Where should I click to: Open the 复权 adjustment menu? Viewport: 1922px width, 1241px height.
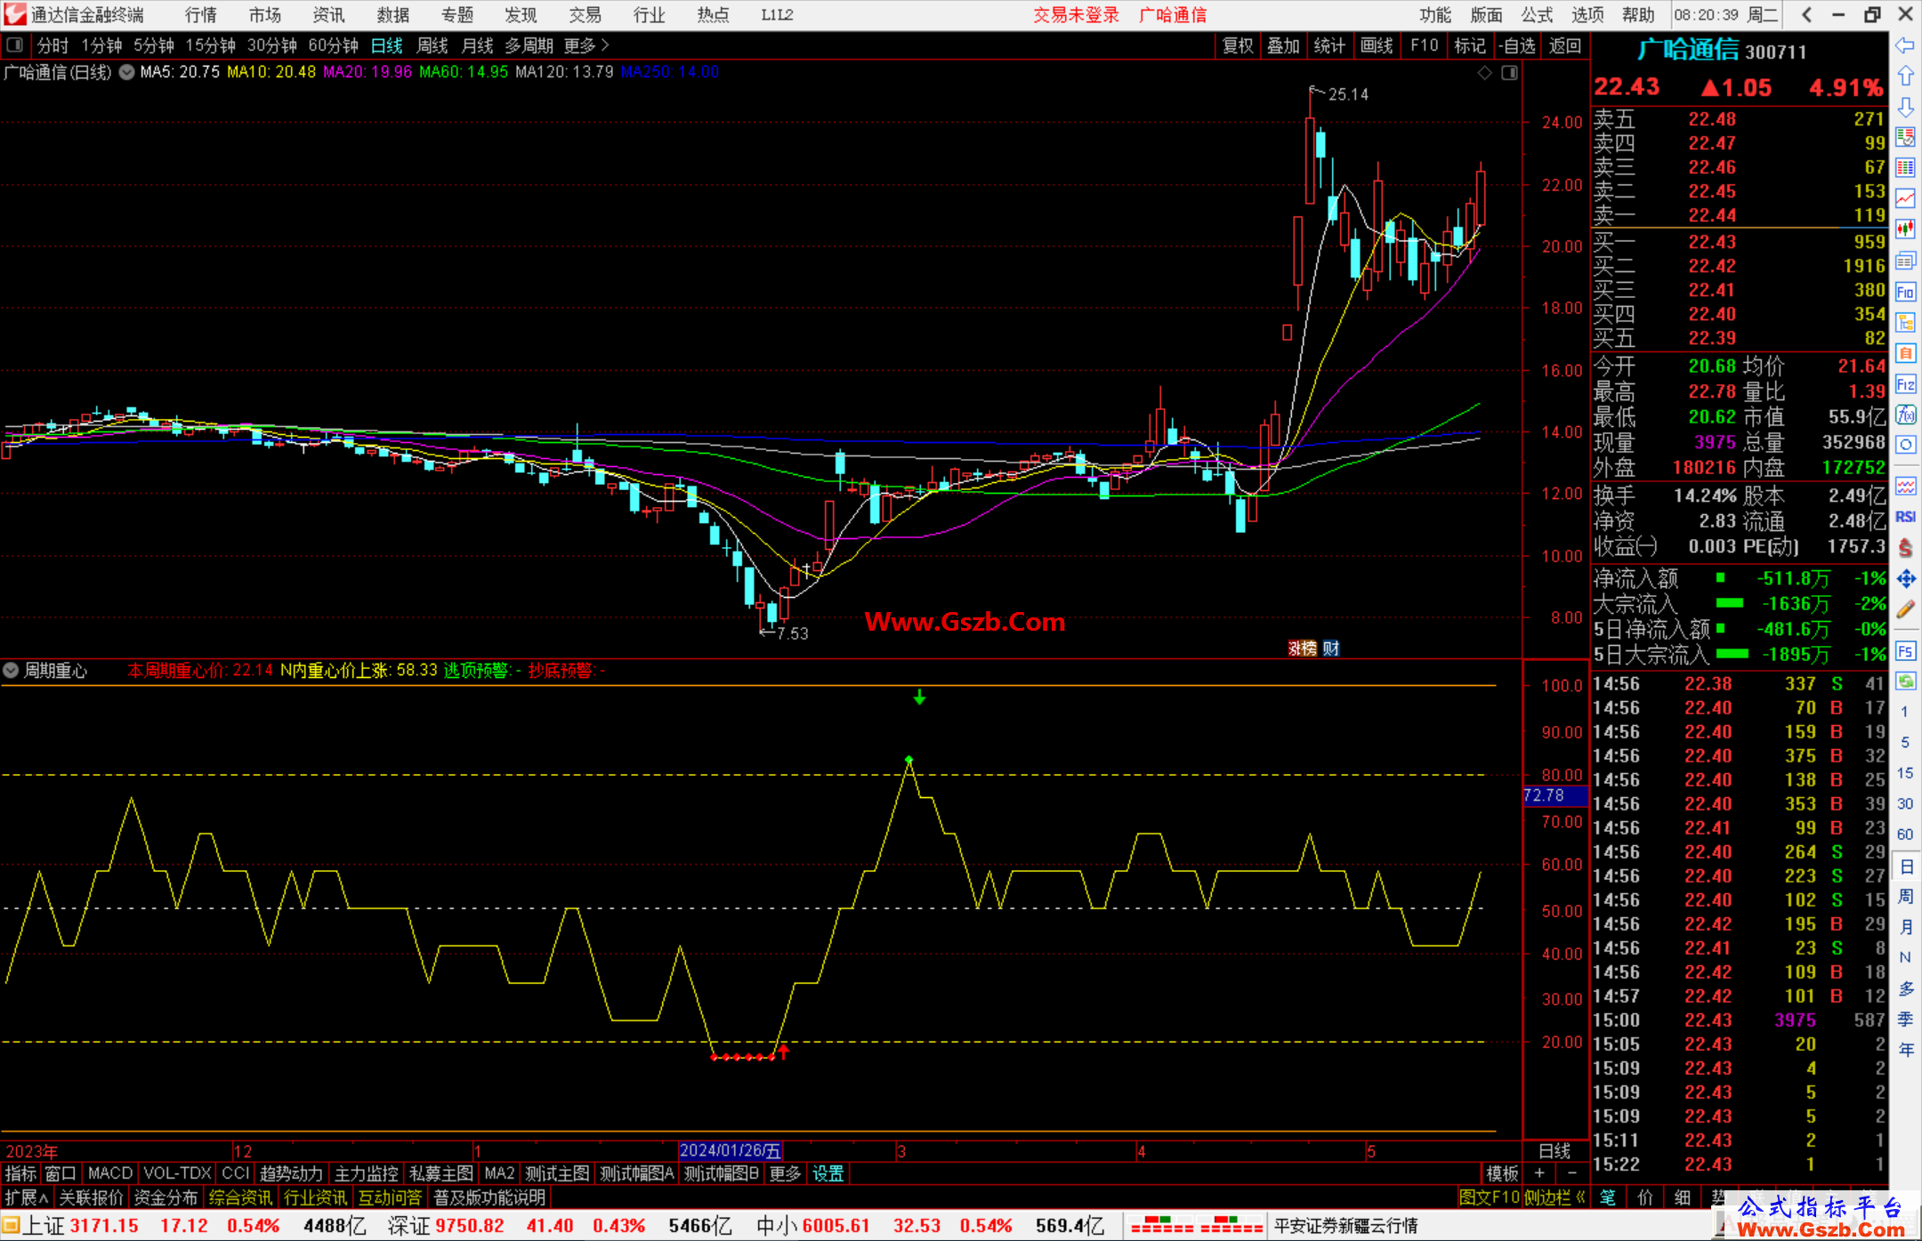tap(1238, 45)
